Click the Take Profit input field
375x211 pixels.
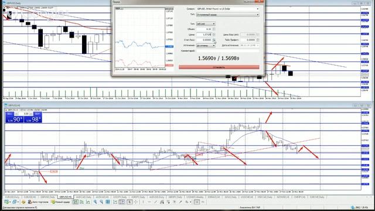pyautogui.click(x=248, y=40)
